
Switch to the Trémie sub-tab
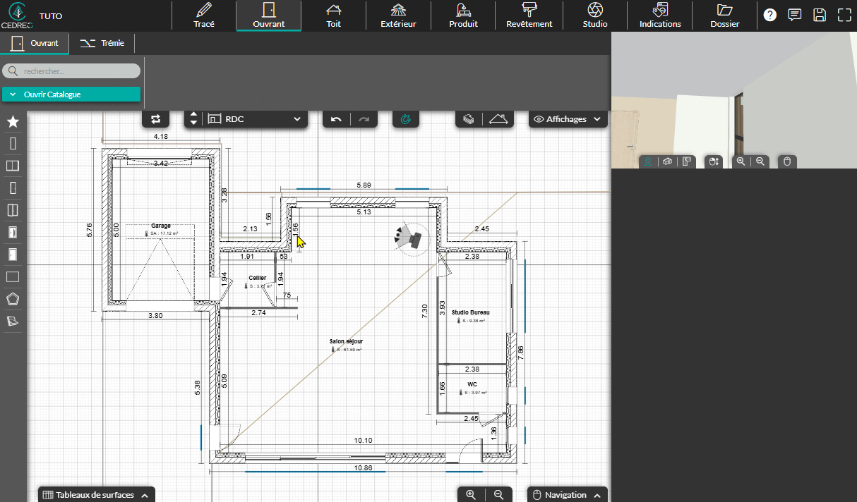click(102, 43)
